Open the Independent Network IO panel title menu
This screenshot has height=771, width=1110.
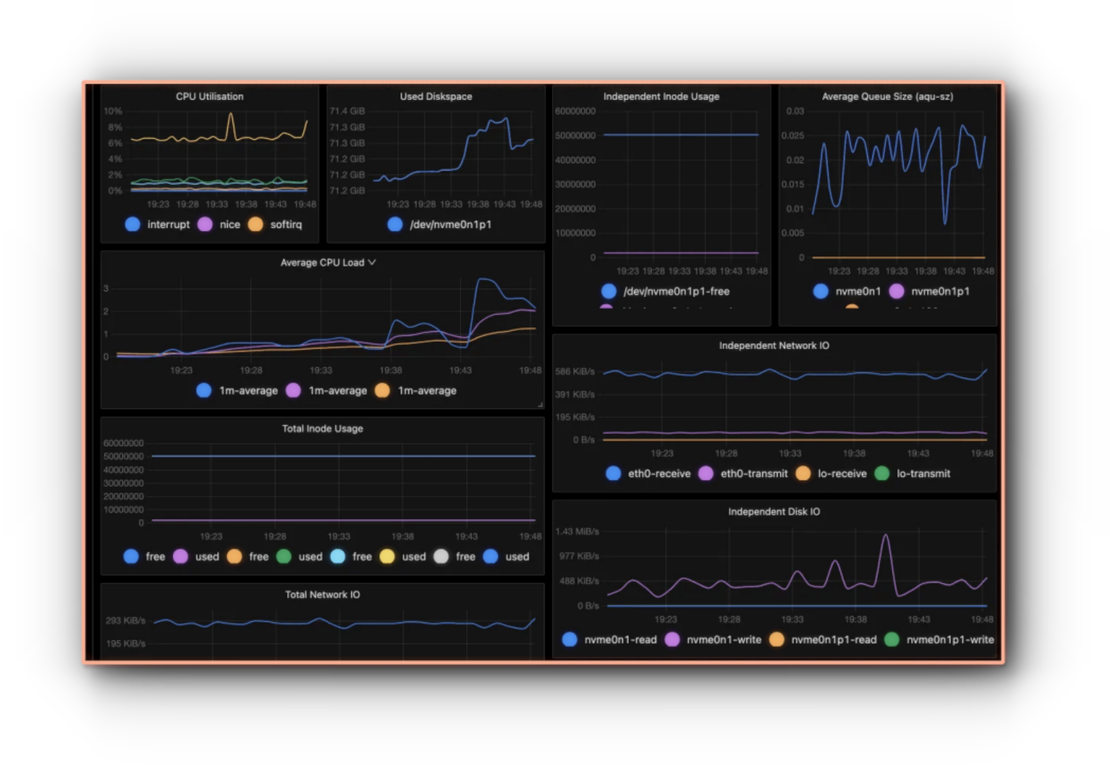point(774,346)
